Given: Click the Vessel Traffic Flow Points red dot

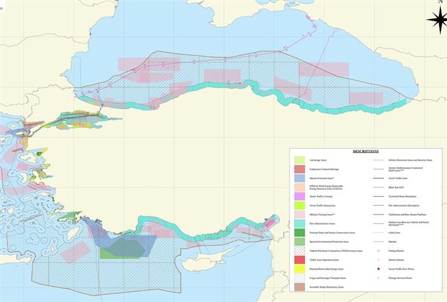Looking at the screenshot, I should click(379, 269).
